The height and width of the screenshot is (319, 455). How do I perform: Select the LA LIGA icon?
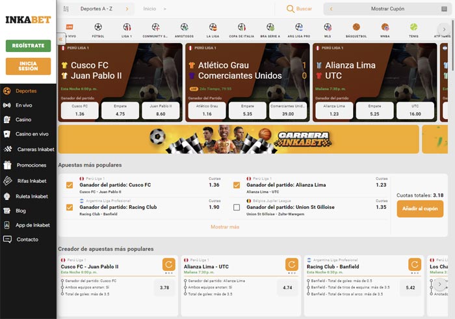pyautogui.click(x=213, y=27)
